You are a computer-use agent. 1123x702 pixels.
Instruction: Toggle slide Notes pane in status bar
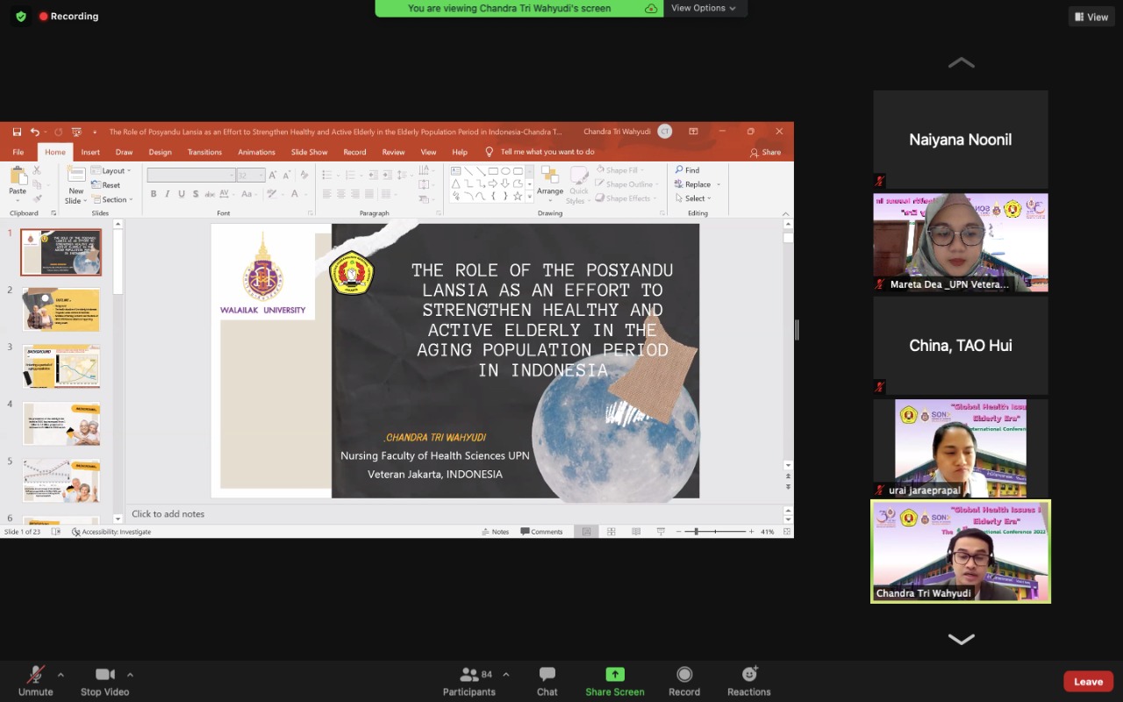point(496,532)
